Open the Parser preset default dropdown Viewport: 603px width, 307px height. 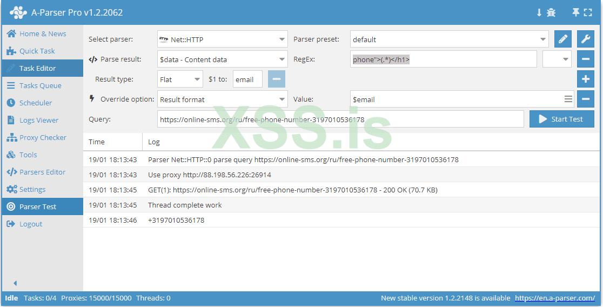(449, 39)
